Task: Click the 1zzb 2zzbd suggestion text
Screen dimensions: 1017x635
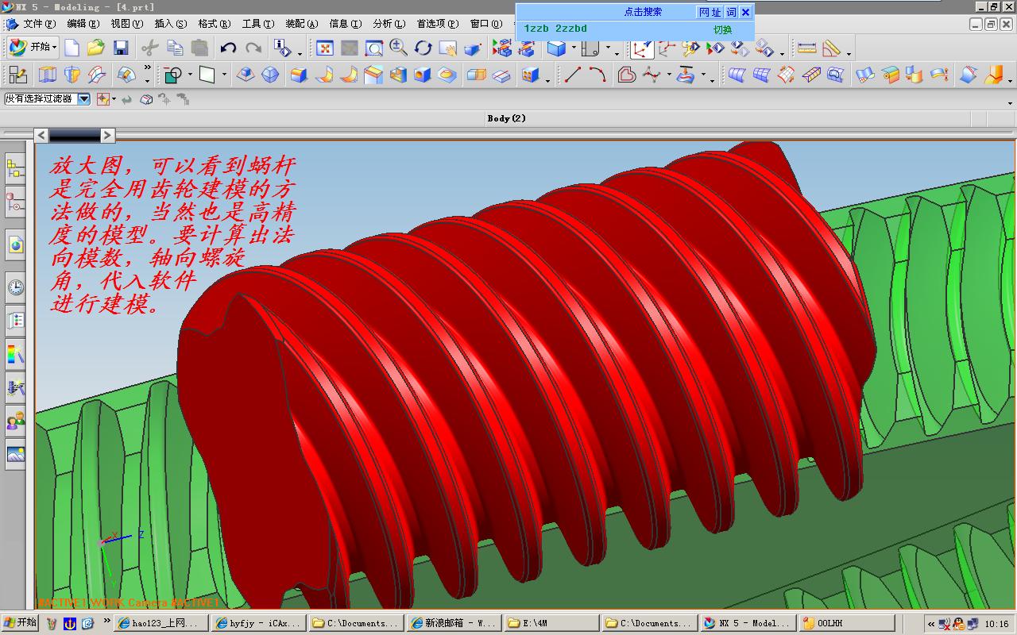Action: click(x=555, y=29)
